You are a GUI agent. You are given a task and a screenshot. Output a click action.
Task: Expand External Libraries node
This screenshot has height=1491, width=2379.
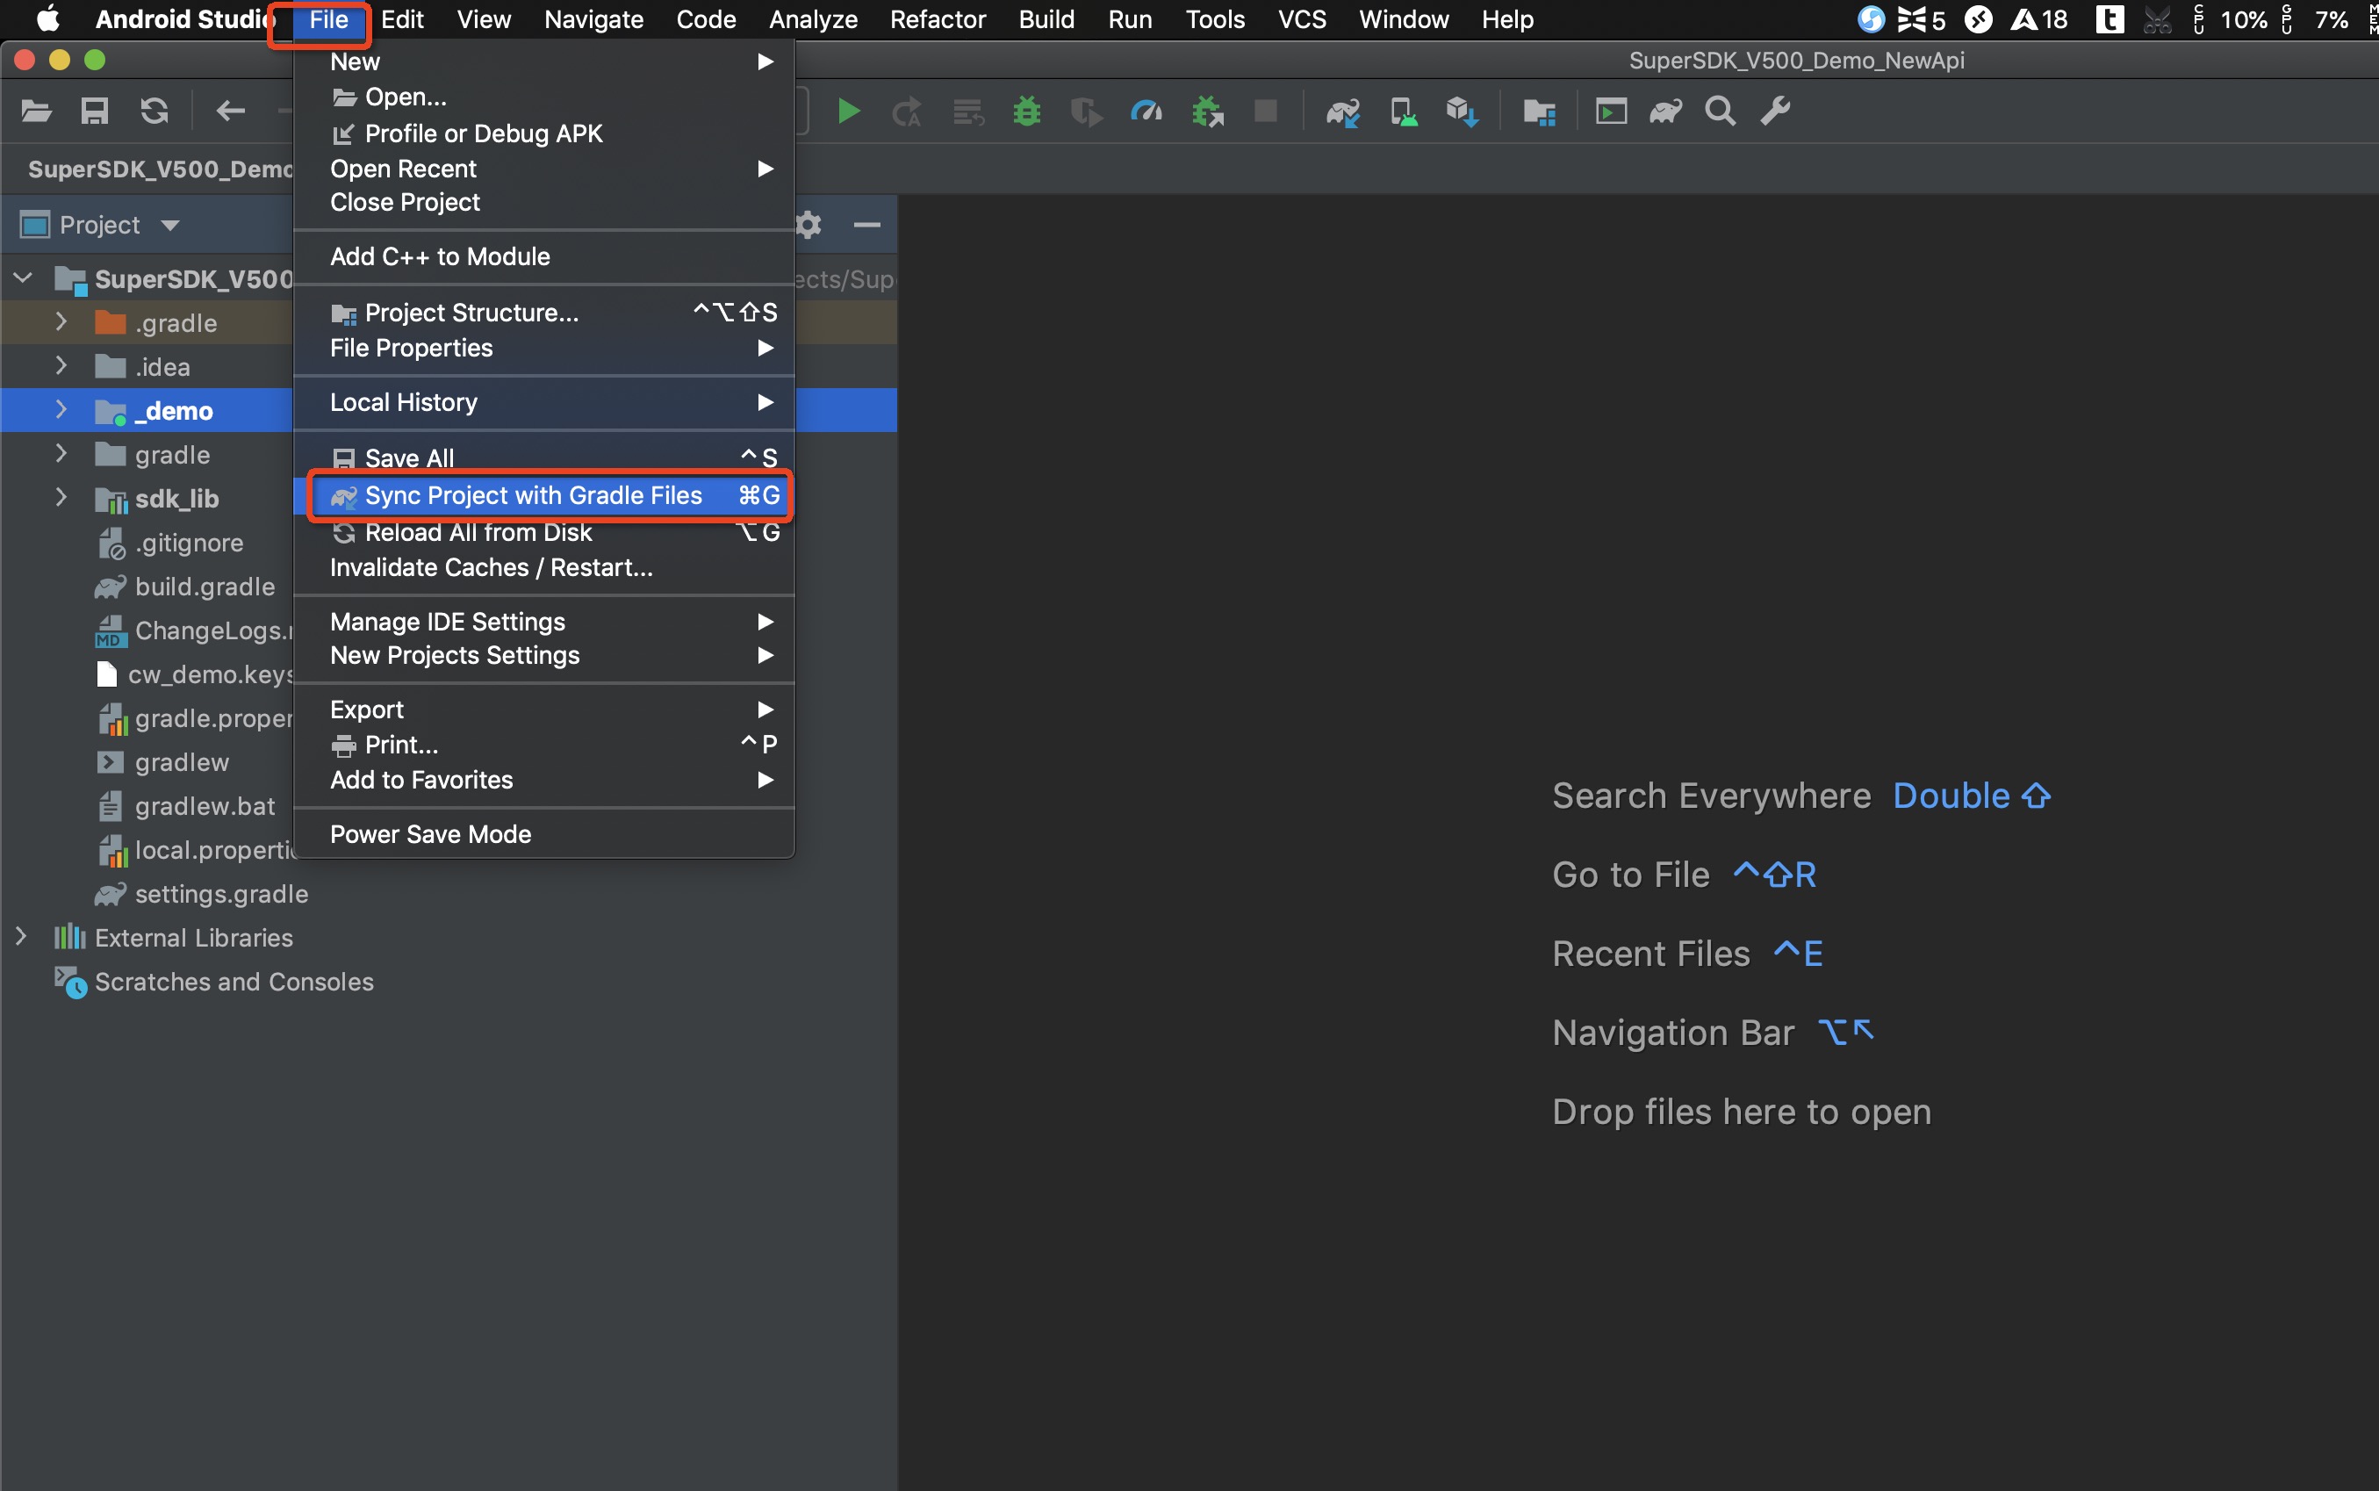point(21,937)
